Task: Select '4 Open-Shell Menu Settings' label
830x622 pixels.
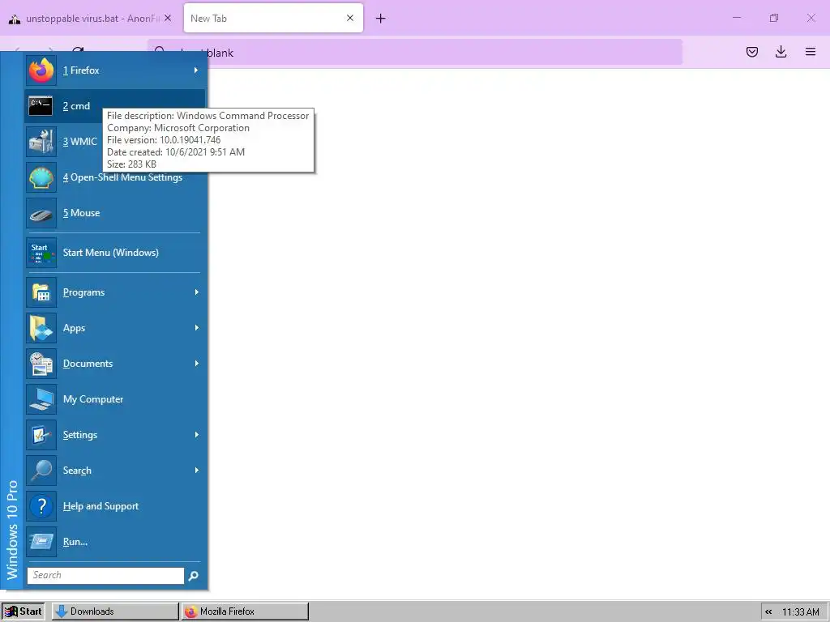Action: pyautogui.click(x=122, y=177)
